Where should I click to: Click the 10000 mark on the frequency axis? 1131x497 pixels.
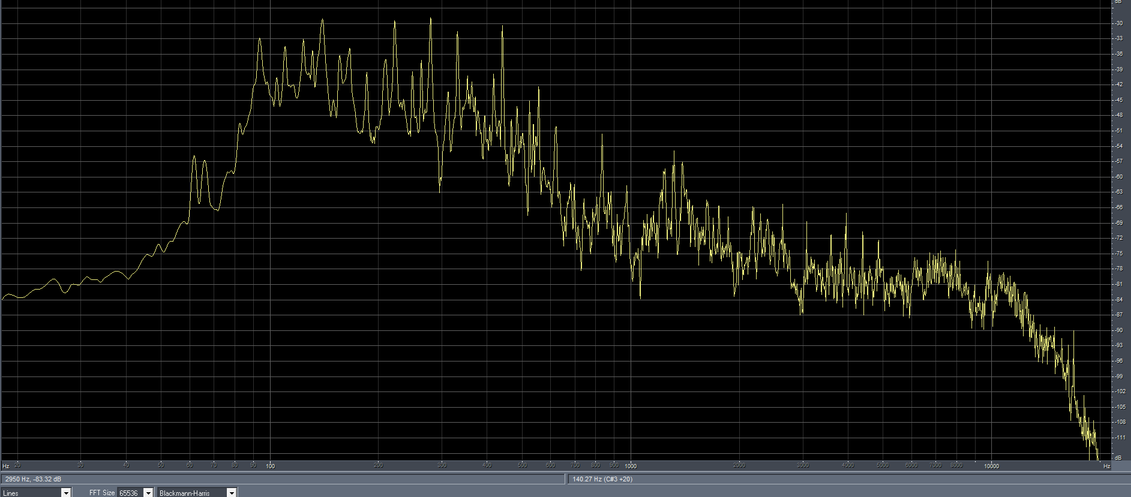tap(991, 466)
